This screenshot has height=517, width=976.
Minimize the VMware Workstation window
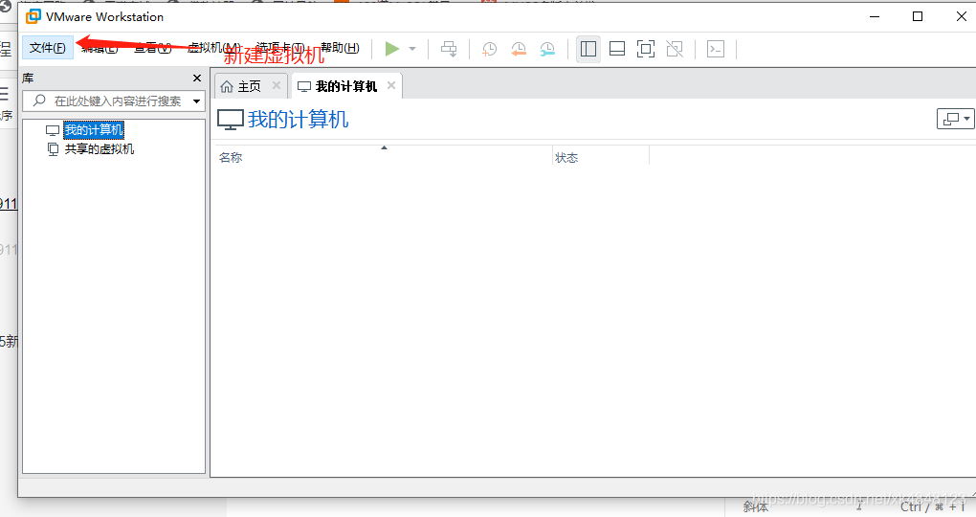click(875, 16)
